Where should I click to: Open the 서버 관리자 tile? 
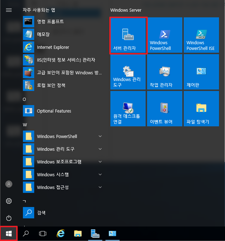tap(128, 35)
